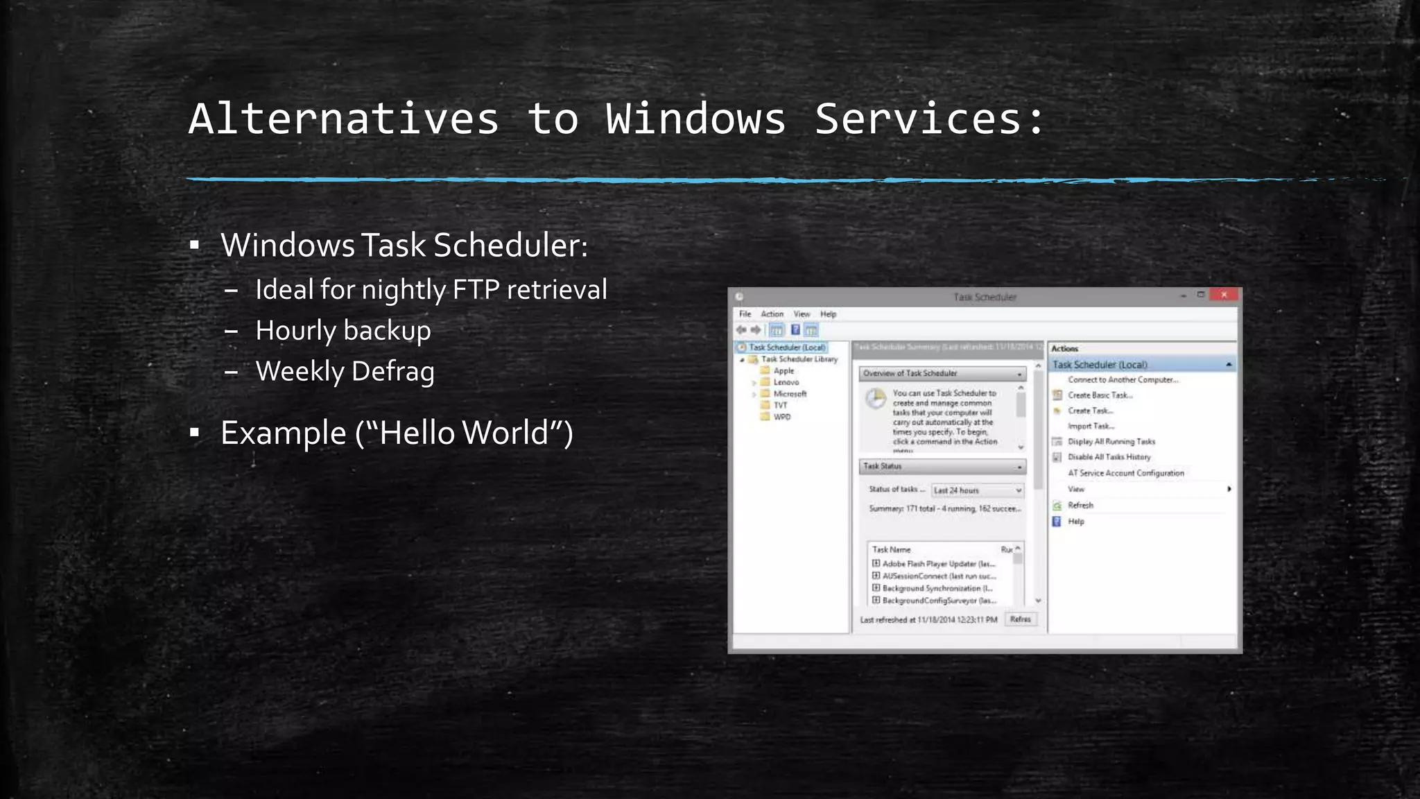
Task: Click the Create Task icon in Actions pane
Action: point(1057,411)
